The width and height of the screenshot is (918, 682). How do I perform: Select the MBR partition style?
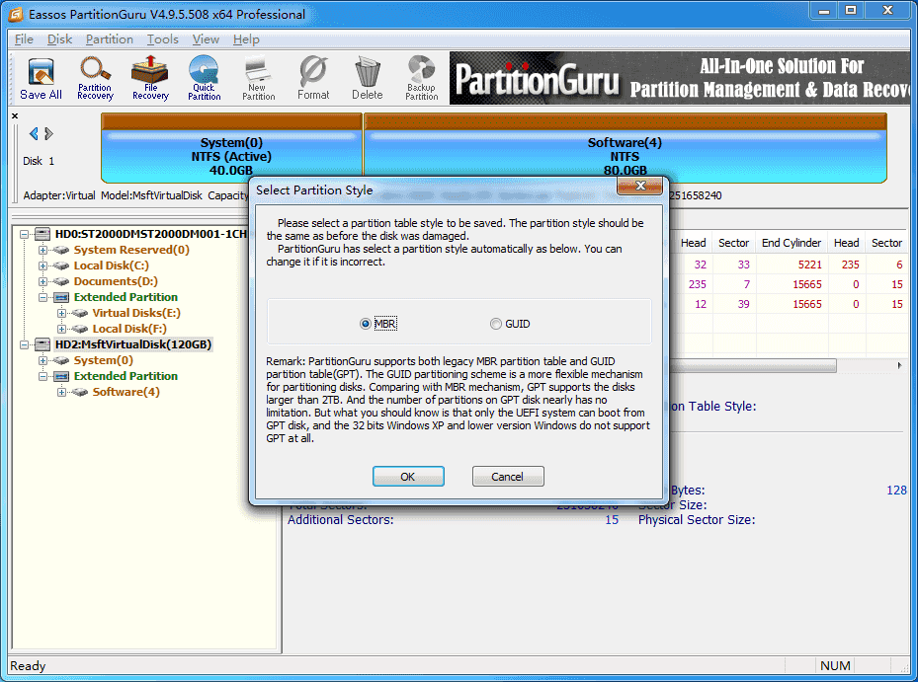coord(366,324)
